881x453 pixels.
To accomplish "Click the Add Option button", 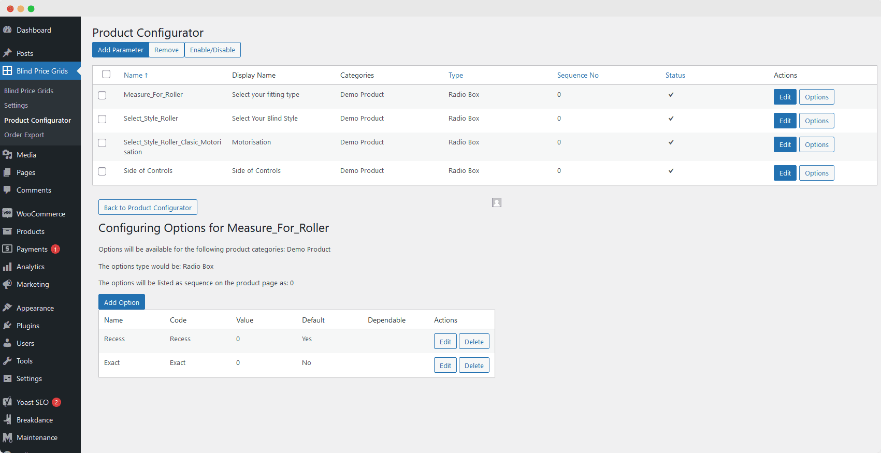I will click(122, 302).
